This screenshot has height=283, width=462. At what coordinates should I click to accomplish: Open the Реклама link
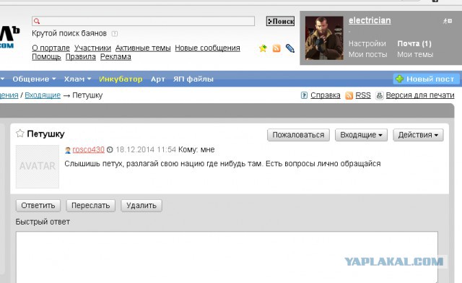pos(115,56)
